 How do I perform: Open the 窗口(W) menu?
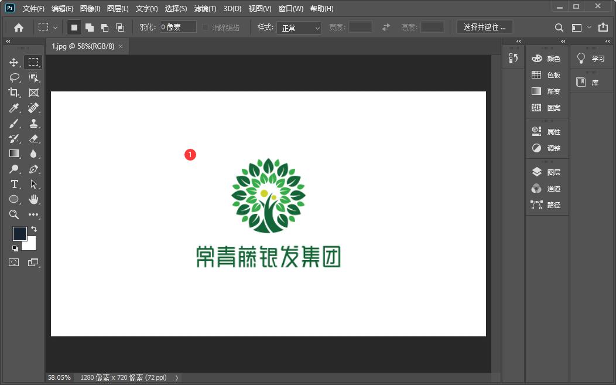(x=290, y=9)
